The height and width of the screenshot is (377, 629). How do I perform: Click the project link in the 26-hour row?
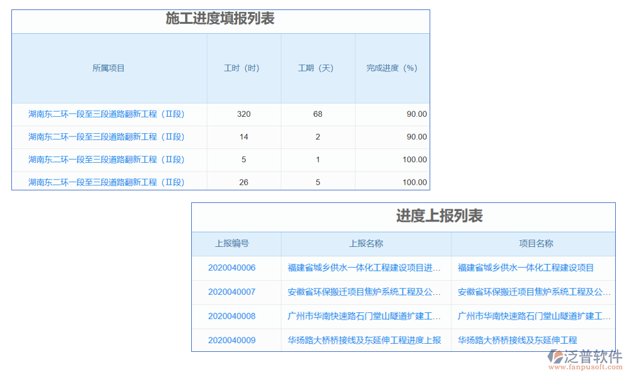click(106, 182)
